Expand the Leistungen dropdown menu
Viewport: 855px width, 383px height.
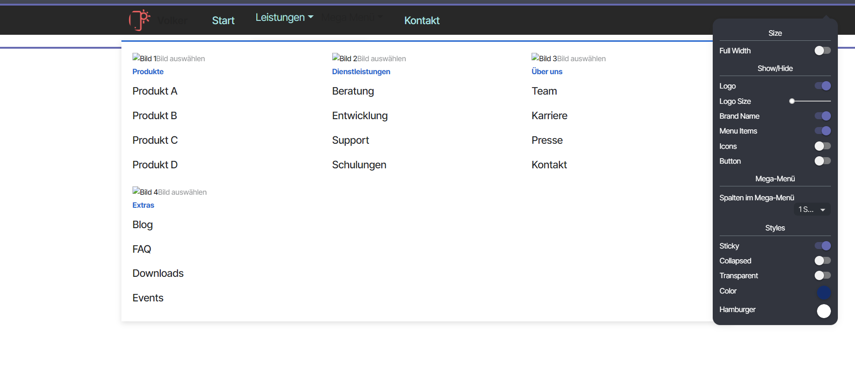click(x=284, y=18)
